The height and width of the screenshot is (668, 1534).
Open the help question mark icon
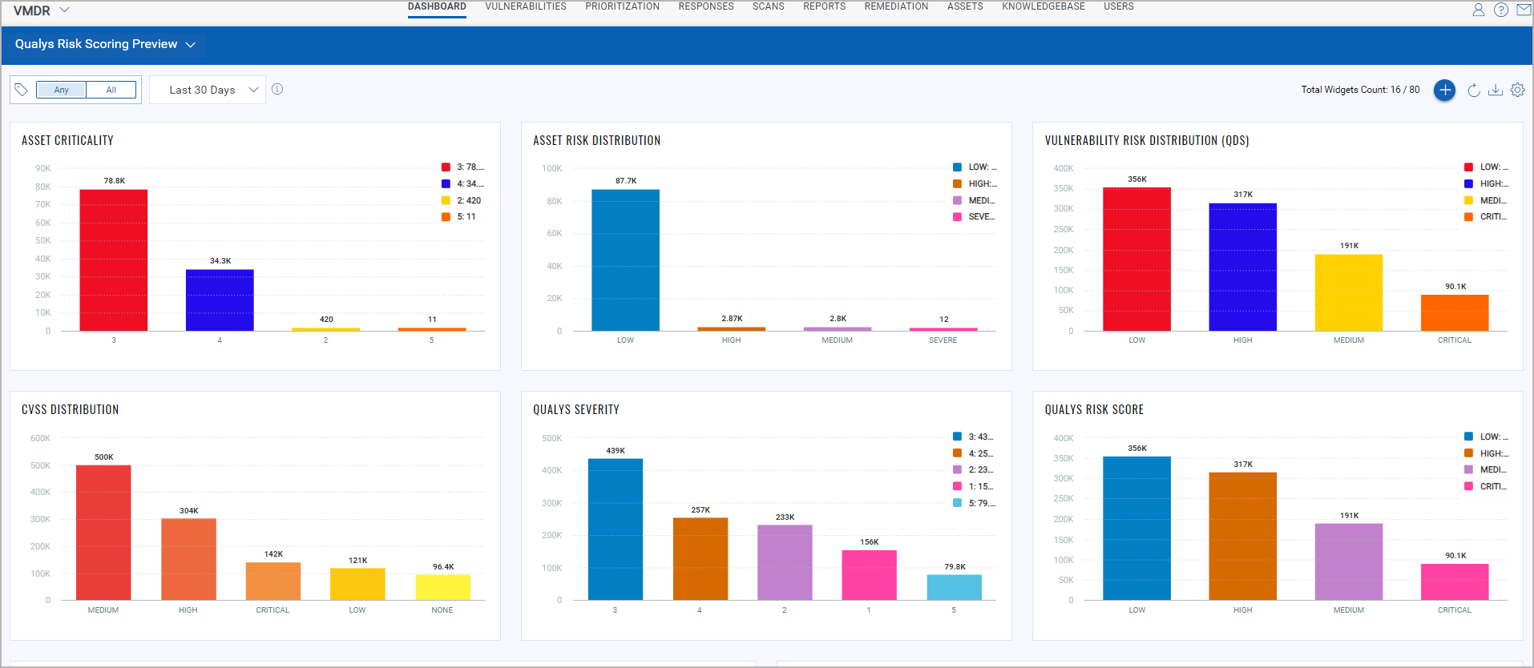tap(1501, 10)
